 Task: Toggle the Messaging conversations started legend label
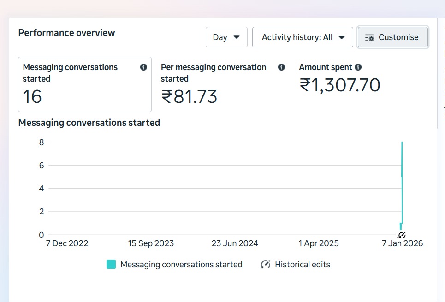[x=181, y=265]
